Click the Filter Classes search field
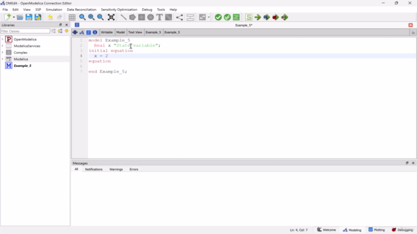Image resolution: width=417 pixels, height=234 pixels. tap(25, 31)
